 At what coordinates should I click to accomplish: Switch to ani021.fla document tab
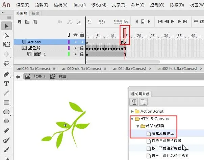(130, 69)
